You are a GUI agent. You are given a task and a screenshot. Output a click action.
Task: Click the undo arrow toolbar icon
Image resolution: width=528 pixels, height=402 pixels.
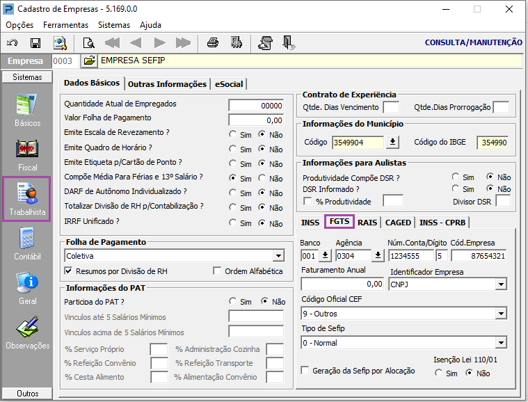[13, 42]
